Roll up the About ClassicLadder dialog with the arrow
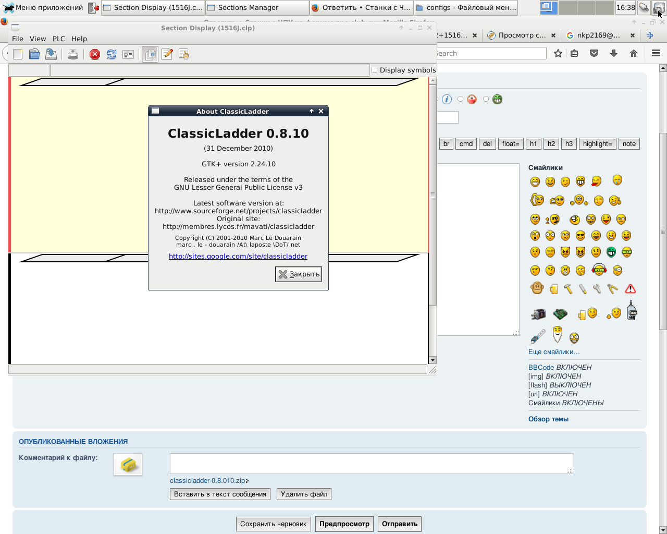 (312, 111)
